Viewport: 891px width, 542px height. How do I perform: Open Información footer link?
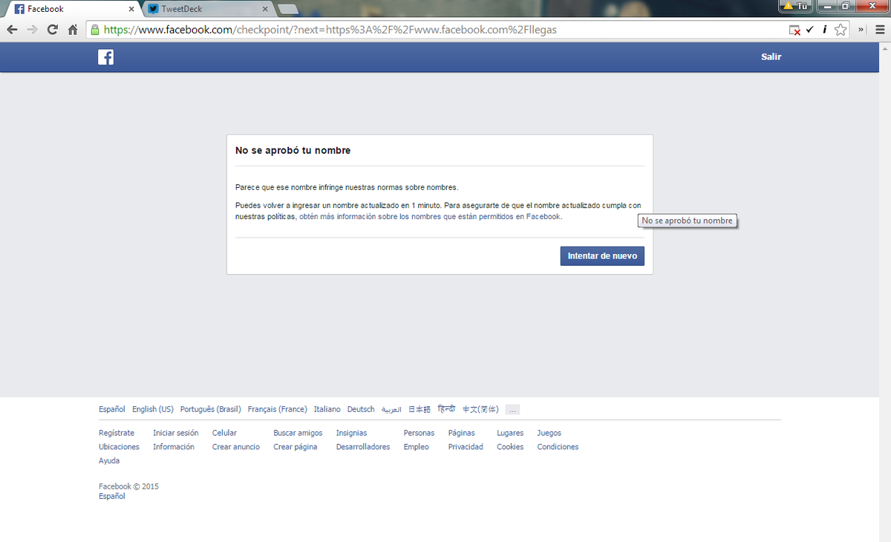(x=174, y=447)
